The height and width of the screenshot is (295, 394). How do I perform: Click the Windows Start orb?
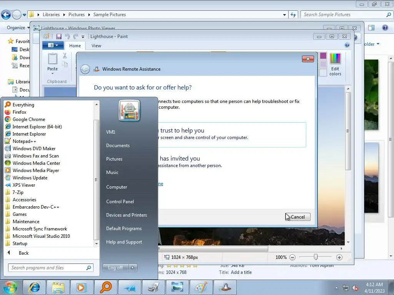[x=10, y=287]
